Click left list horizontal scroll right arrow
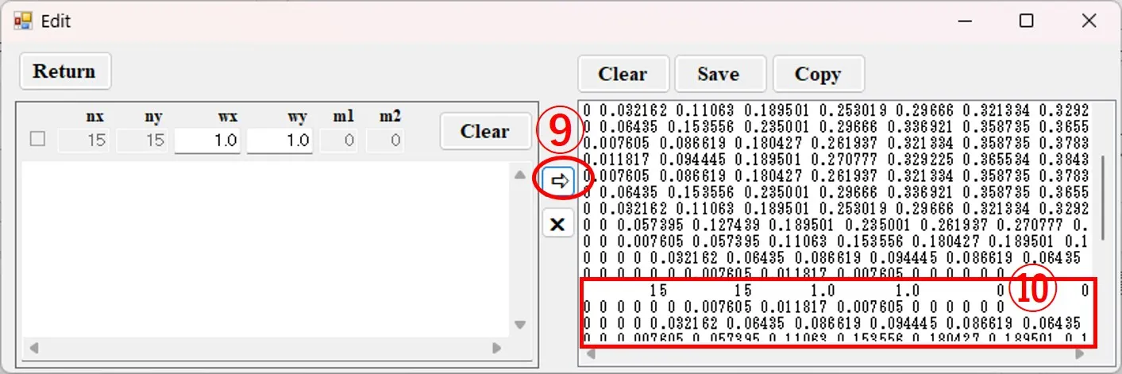The height and width of the screenshot is (374, 1122). [497, 348]
